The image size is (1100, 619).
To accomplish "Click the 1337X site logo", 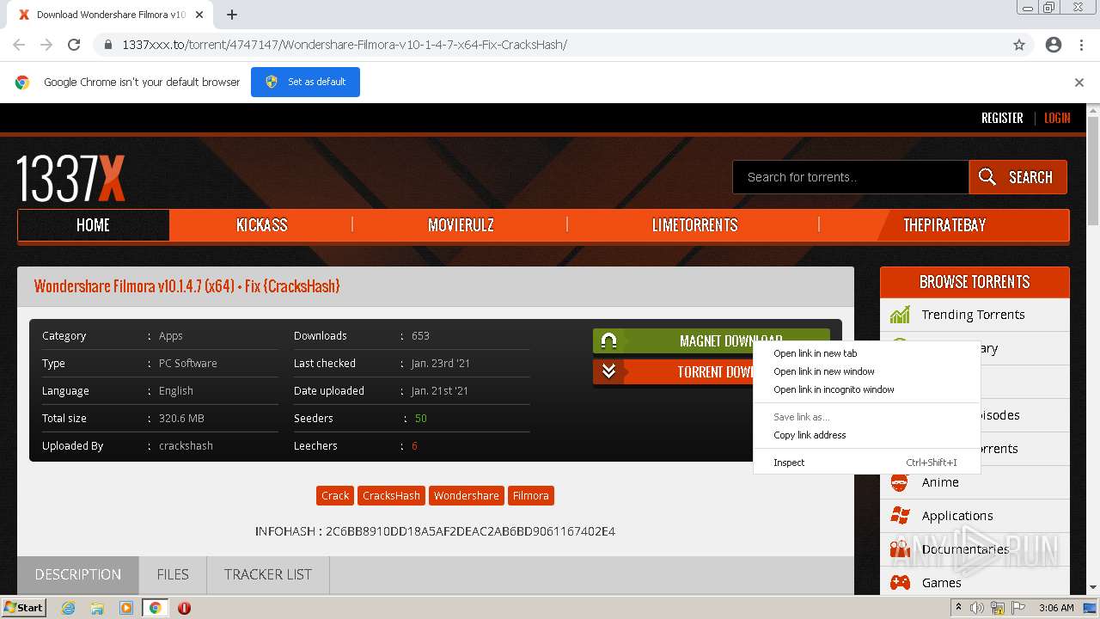I will click(x=70, y=179).
